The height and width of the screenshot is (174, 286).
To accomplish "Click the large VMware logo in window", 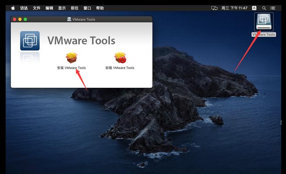I will [30, 41].
